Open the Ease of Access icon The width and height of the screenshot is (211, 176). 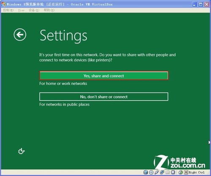coord(22,151)
